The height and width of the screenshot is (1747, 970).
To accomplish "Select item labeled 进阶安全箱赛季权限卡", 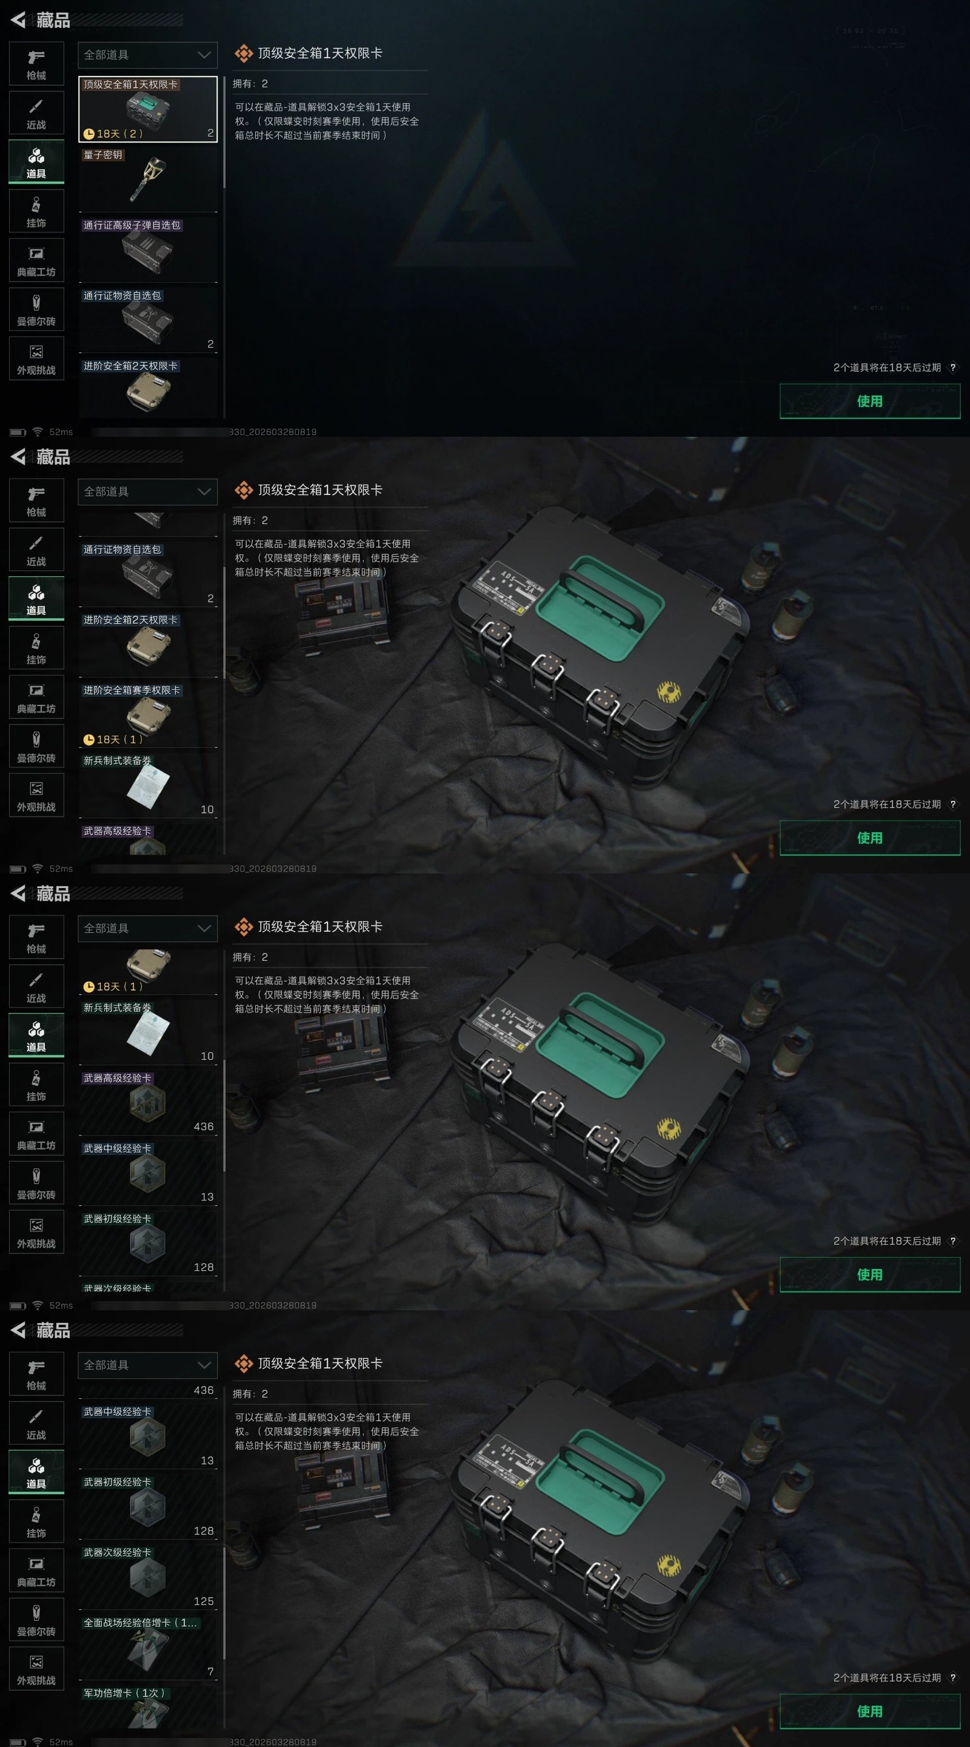I will 148,715.
